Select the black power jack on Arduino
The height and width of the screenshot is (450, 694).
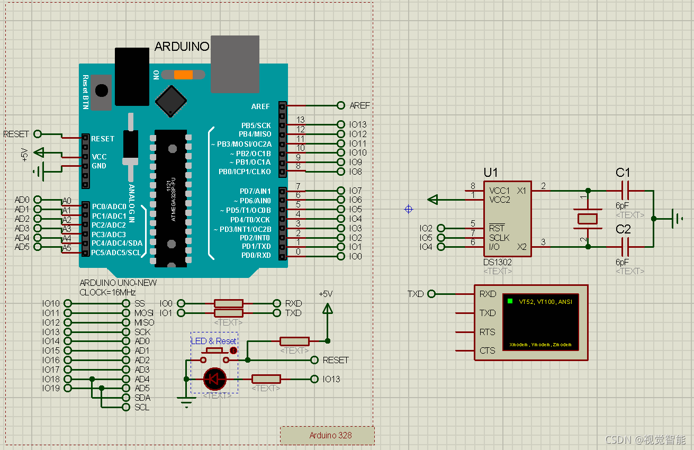tap(132, 77)
